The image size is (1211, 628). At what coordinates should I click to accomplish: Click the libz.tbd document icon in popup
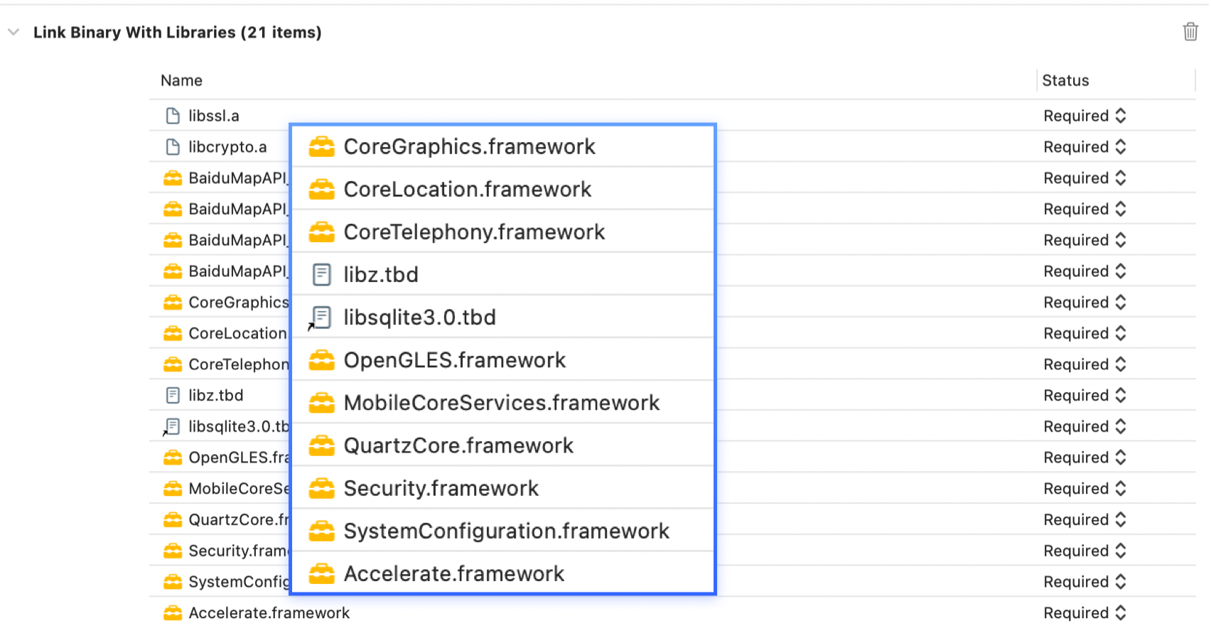click(x=322, y=275)
